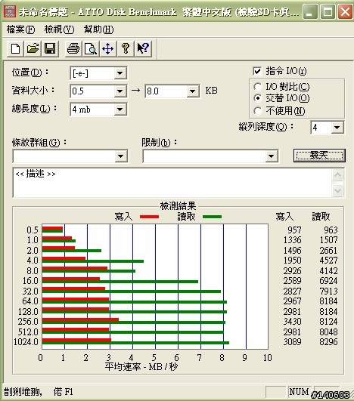The image size is (354, 401).
Task: Click the 1024.0 row label in chart
Action: click(26, 342)
